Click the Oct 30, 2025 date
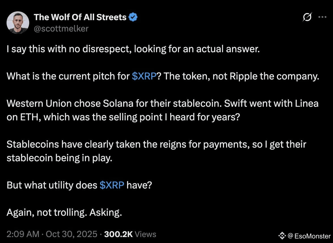The image size is (333, 243). pyautogui.click(x=71, y=234)
